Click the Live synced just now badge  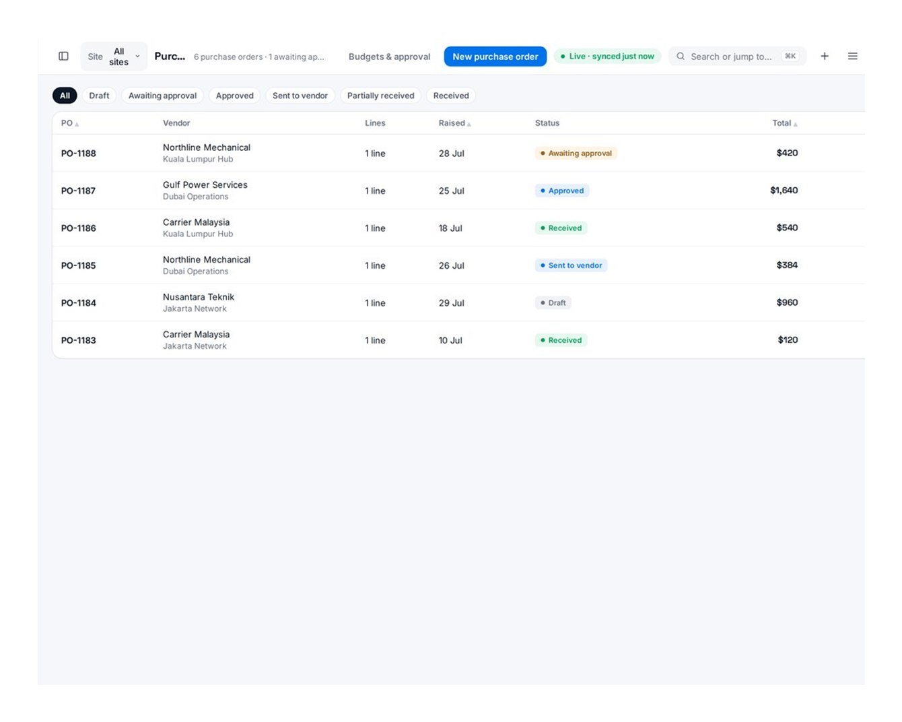coord(608,56)
